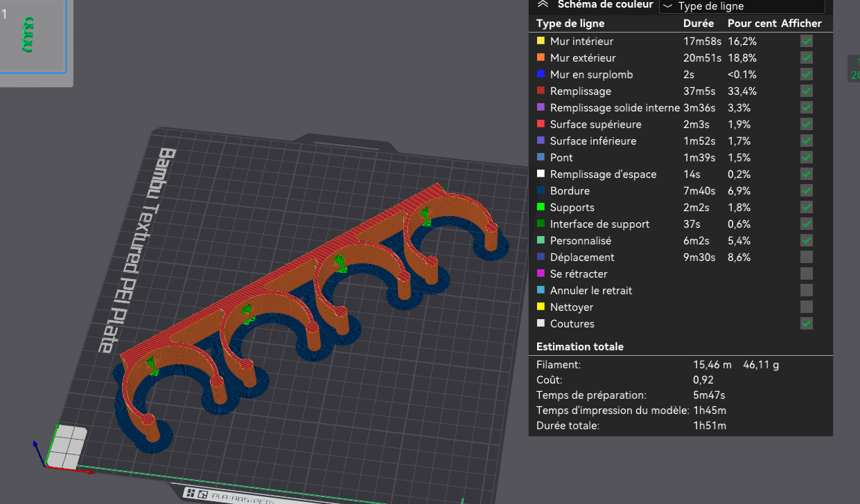
Task: Click the orange Mur extérieur color swatch
Action: [541, 57]
